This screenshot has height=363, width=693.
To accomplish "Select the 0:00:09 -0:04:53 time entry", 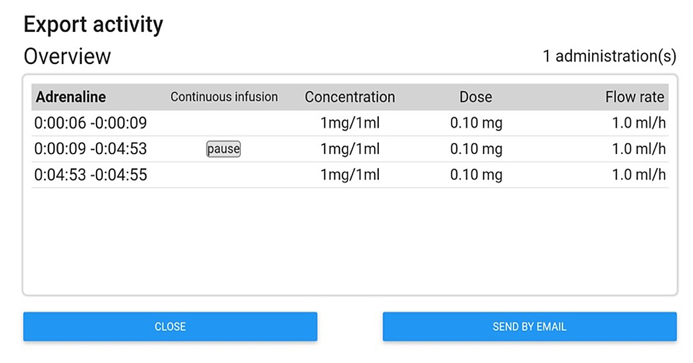I will pyautogui.click(x=91, y=149).
